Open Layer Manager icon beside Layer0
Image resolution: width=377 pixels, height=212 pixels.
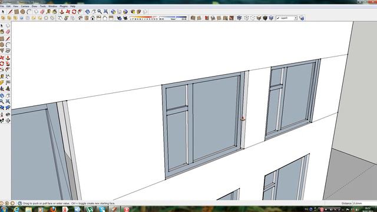(x=302, y=18)
